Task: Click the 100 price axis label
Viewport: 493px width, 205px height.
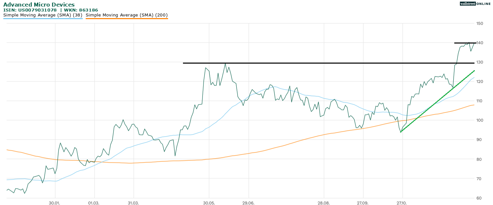Action: (x=480, y=120)
